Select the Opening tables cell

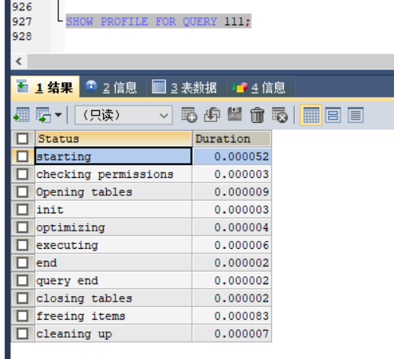(113, 192)
